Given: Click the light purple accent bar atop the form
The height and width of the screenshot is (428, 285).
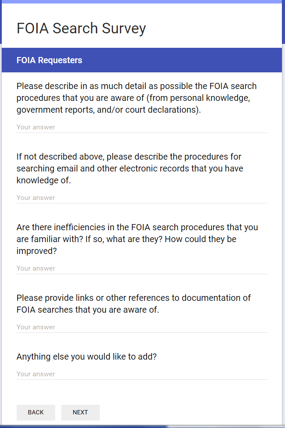Looking at the screenshot, I should pos(141,2).
